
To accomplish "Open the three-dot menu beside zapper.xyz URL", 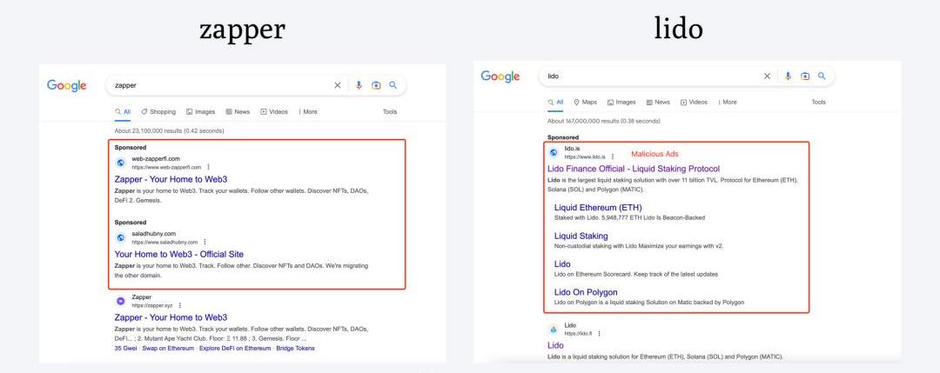I will 179,305.
